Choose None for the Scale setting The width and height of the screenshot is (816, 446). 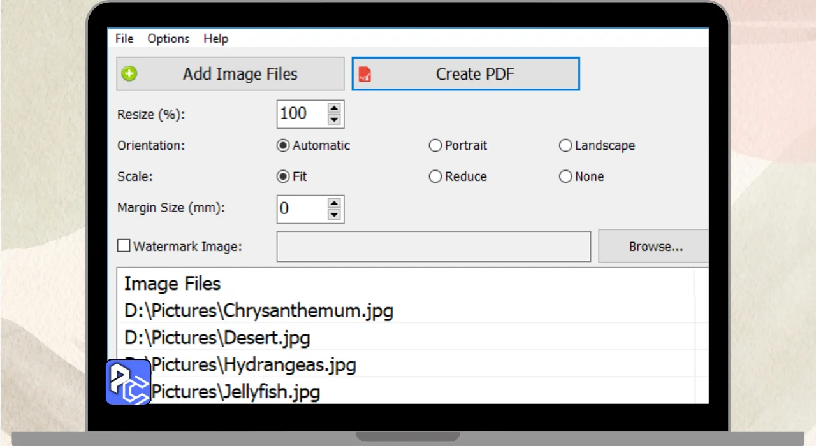(565, 177)
